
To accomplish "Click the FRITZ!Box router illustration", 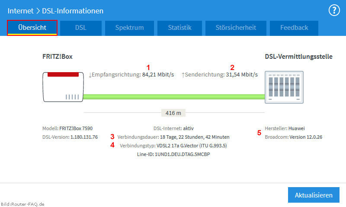I will click(x=63, y=87).
